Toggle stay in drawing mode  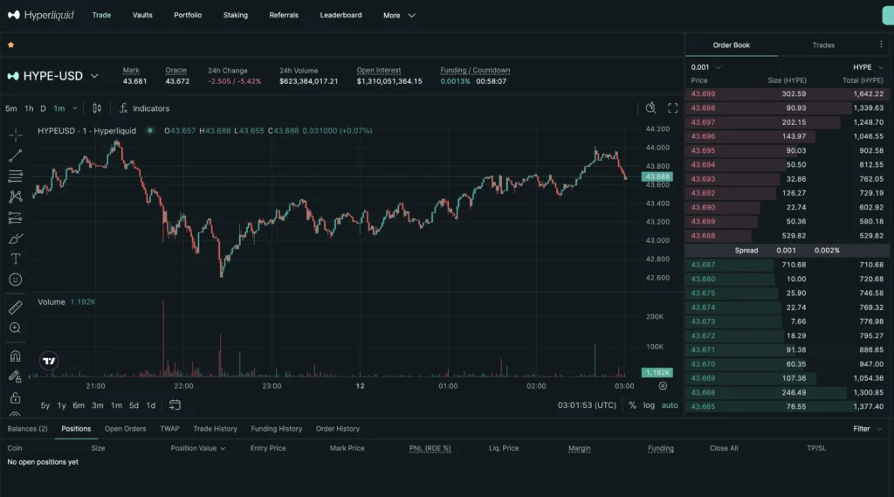tap(16, 376)
